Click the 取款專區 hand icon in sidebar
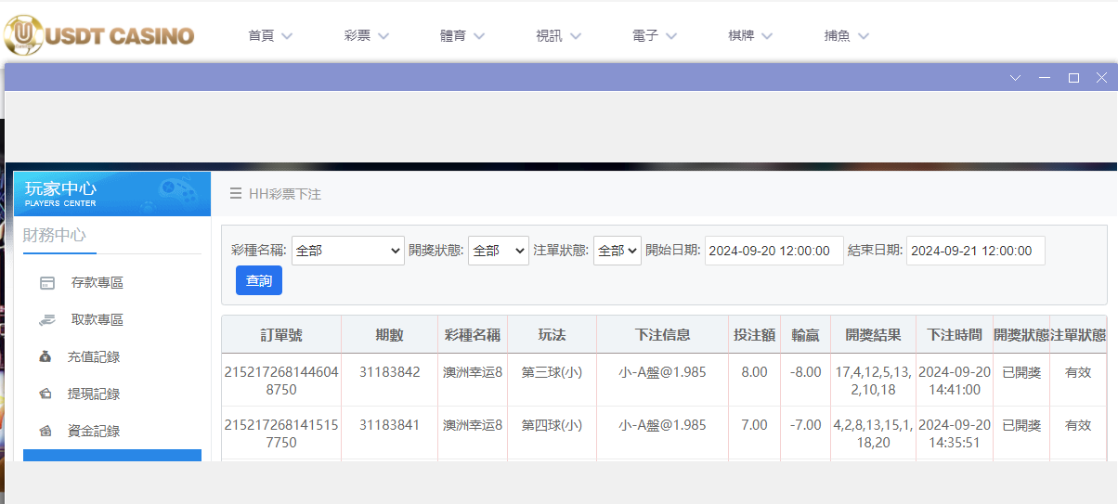Screen dimensions: 1118x504 coord(47,320)
